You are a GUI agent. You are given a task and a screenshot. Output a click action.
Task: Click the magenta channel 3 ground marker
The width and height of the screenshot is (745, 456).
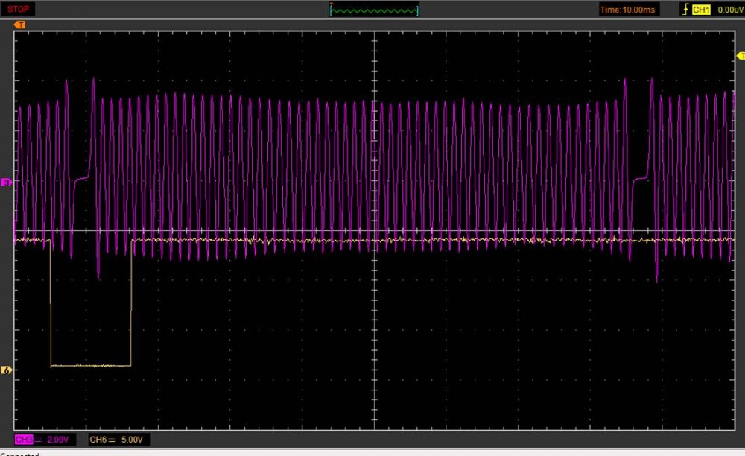[7, 182]
